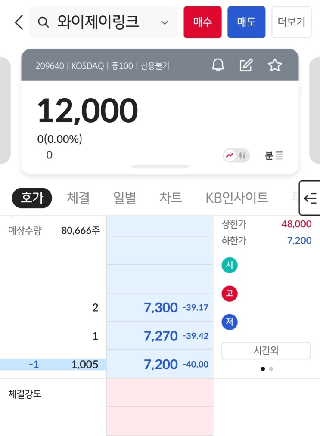The image size is (320, 436).
Task: Open the 분 minute interval selector
Action: (274, 155)
